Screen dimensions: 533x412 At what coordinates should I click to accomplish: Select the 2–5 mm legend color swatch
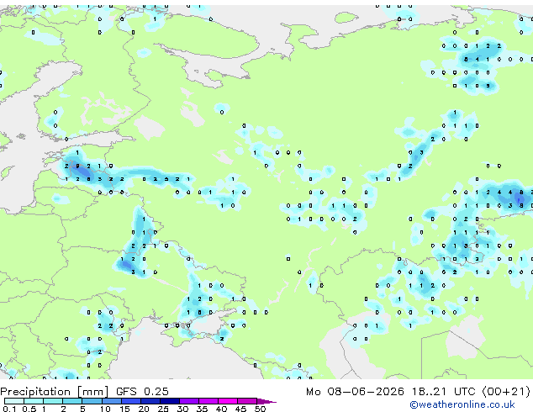[72, 401]
